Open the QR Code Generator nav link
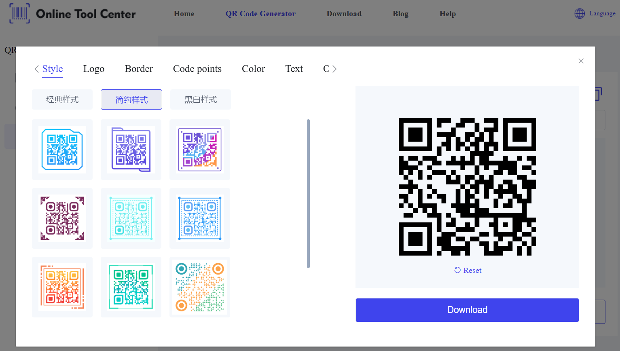 point(260,13)
